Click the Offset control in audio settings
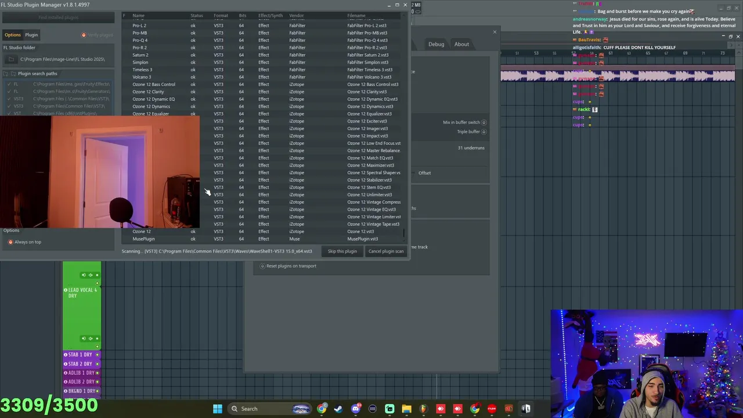The image size is (743, 418). (424, 173)
